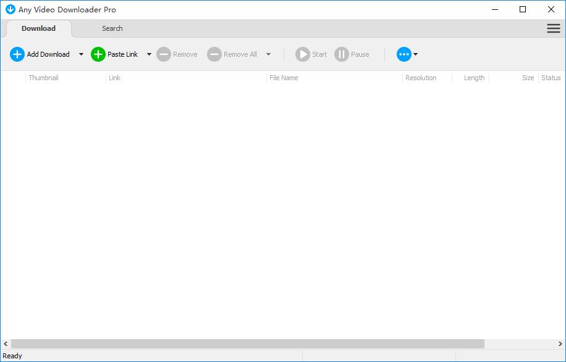The height and width of the screenshot is (362, 566).
Task: Click the Paste Link label
Action: click(123, 54)
